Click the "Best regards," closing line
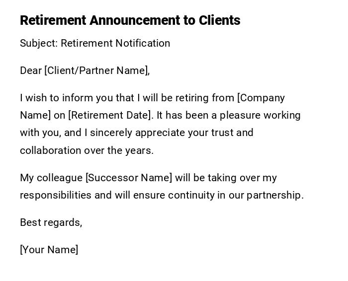The width and height of the screenshot is (348, 281). point(51,222)
